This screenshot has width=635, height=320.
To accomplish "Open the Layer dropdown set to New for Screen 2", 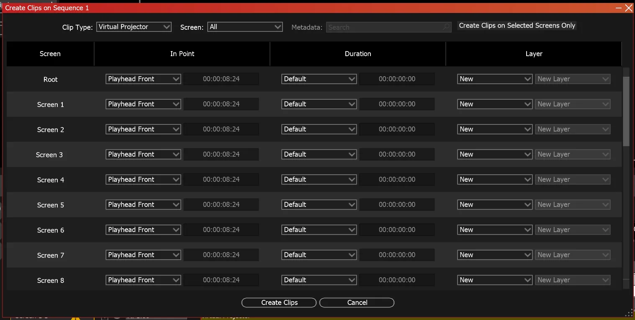I will pos(495,129).
